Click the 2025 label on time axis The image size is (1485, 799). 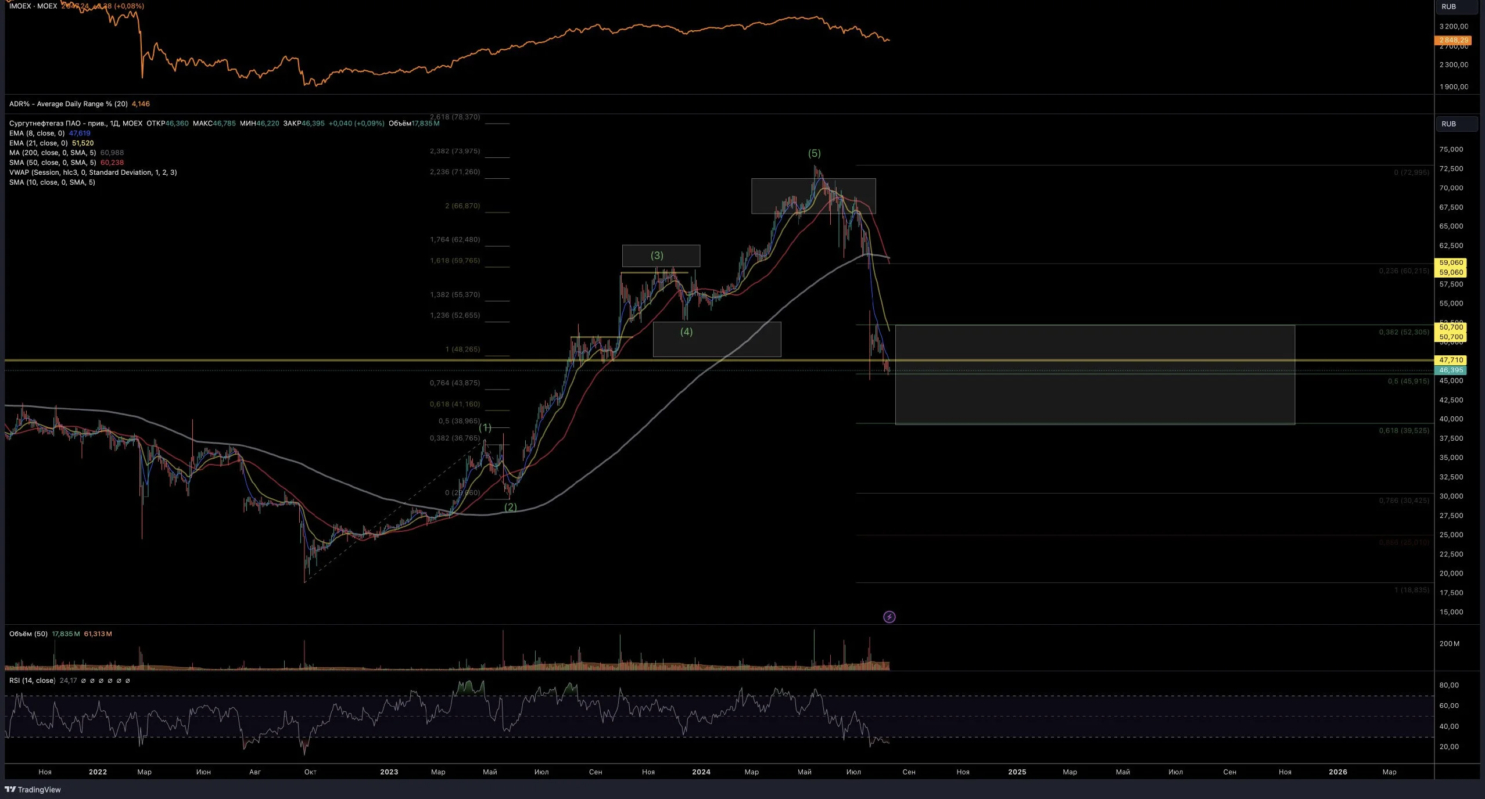pos(1017,772)
